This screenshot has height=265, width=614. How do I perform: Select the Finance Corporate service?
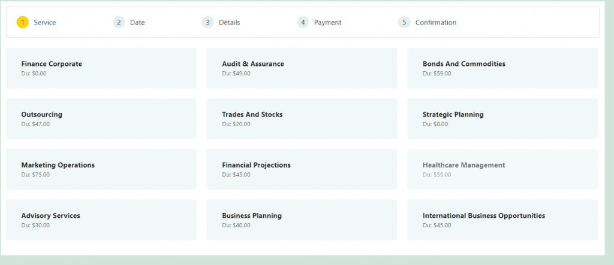[x=101, y=68]
